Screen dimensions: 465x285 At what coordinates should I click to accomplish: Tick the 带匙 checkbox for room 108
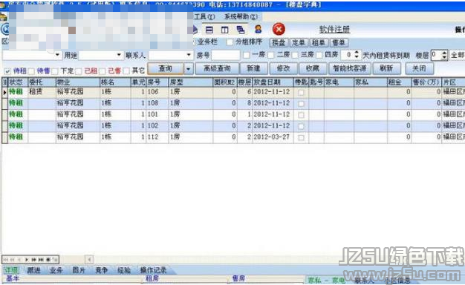click(x=301, y=104)
